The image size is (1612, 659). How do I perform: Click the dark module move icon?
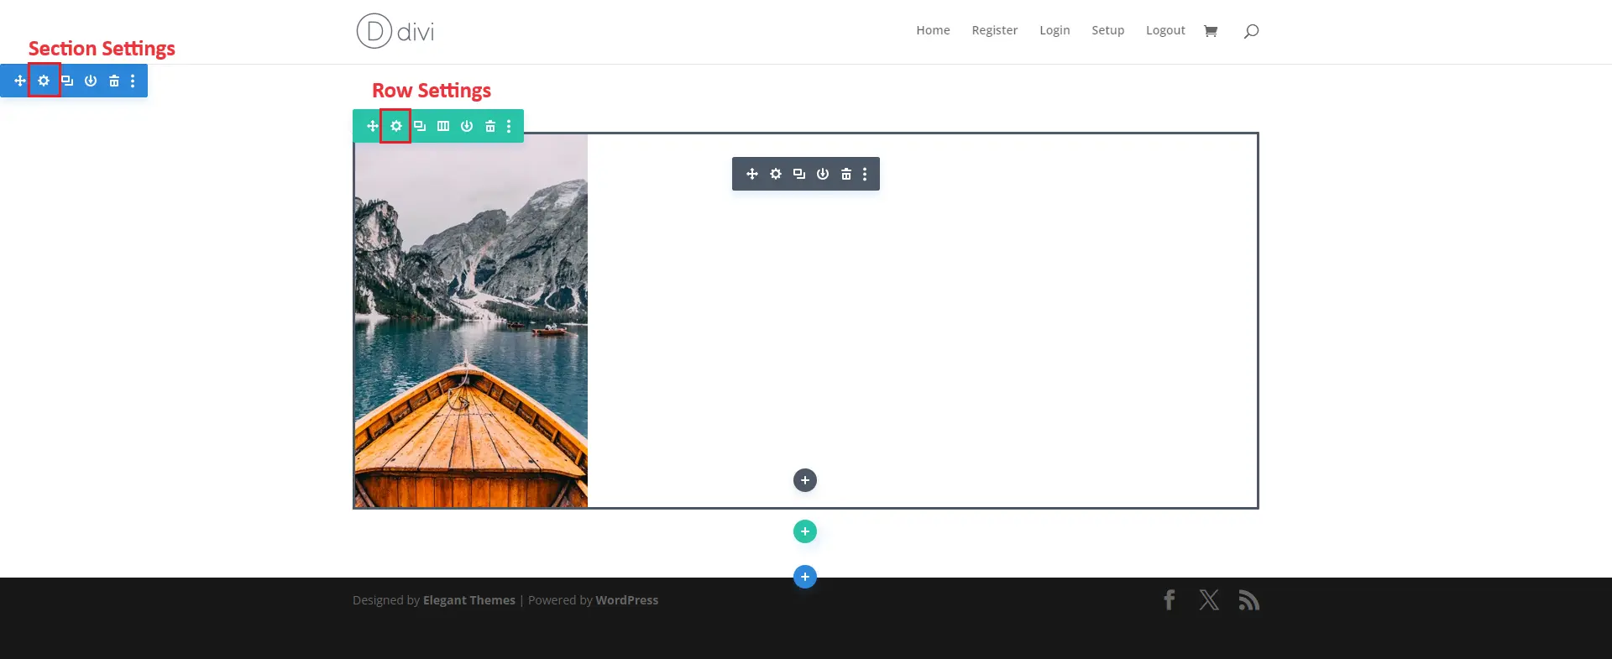[x=752, y=174]
